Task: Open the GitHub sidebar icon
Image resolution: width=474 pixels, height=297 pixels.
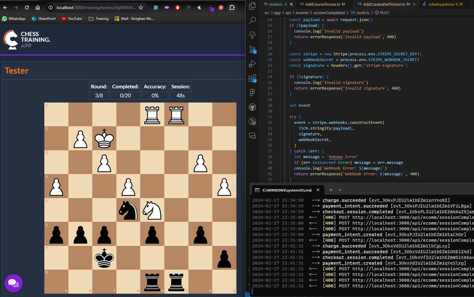Action: click(252, 107)
